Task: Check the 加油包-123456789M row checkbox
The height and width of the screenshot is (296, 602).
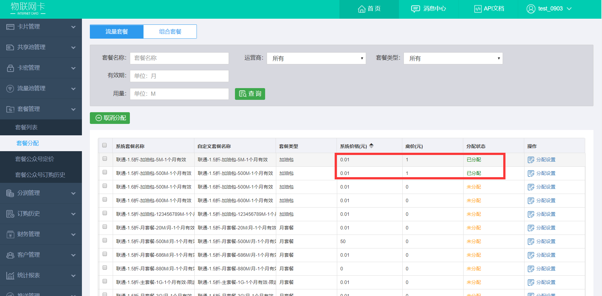Action: (x=105, y=213)
